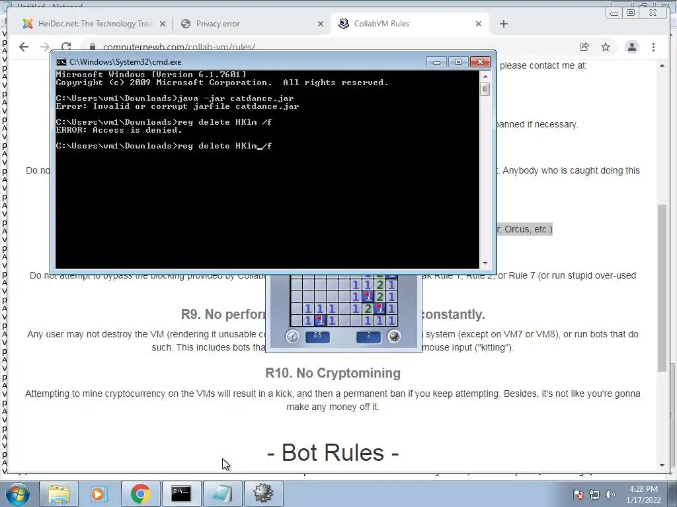Open the Windows Start menu
Image resolution: width=677 pixels, height=507 pixels.
coord(17,494)
